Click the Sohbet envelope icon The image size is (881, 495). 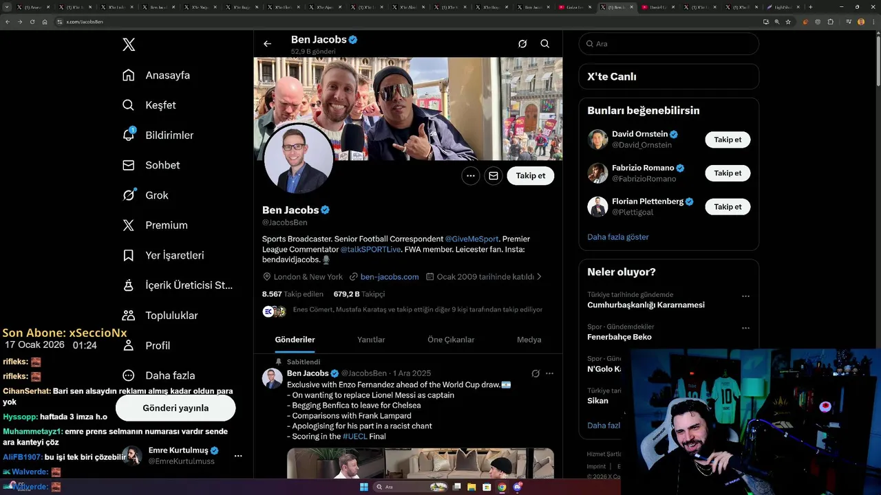pos(129,165)
